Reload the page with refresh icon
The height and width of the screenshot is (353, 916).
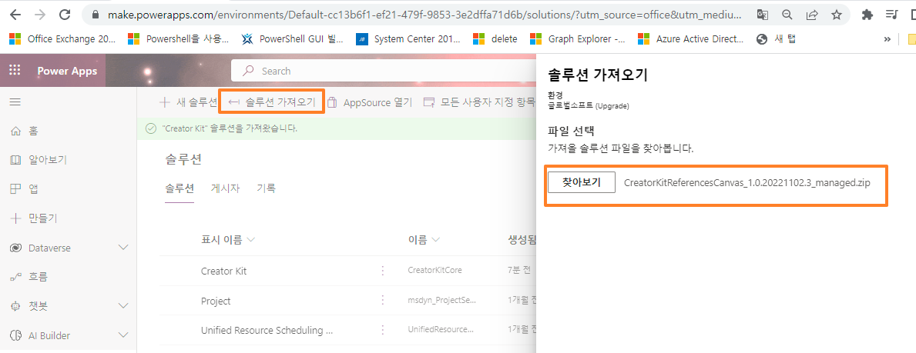[65, 15]
